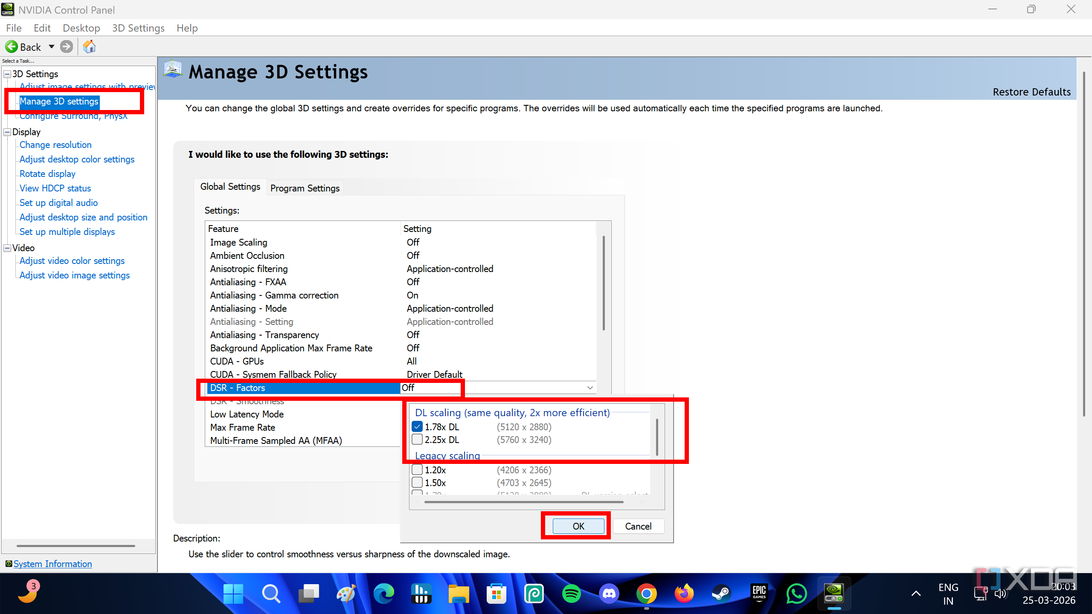
Task: Collapse the 3D Settings tree node
Action: [x=7, y=74]
